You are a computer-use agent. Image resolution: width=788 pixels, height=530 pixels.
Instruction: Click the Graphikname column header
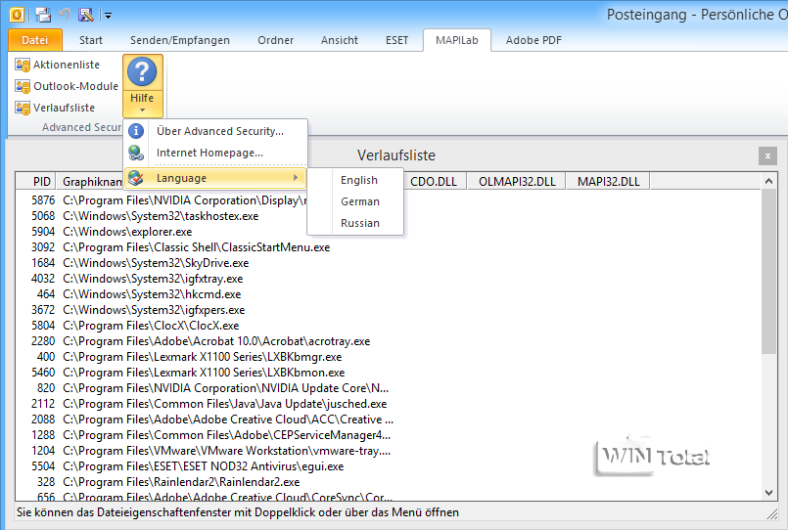pyautogui.click(x=90, y=182)
